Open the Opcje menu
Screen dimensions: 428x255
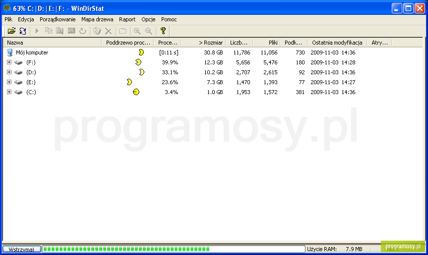148,19
